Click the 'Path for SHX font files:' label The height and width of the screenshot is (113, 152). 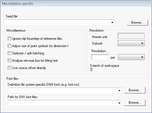(x=23, y=97)
